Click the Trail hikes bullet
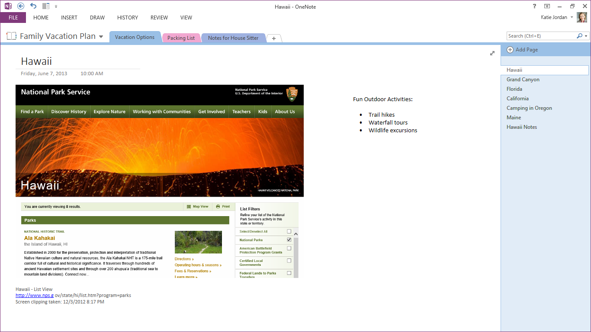Image resolution: width=591 pixels, height=332 pixels. (x=382, y=115)
